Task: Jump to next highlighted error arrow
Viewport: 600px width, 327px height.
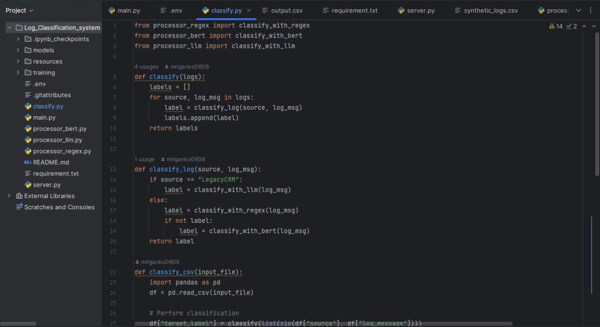Action: (x=593, y=26)
